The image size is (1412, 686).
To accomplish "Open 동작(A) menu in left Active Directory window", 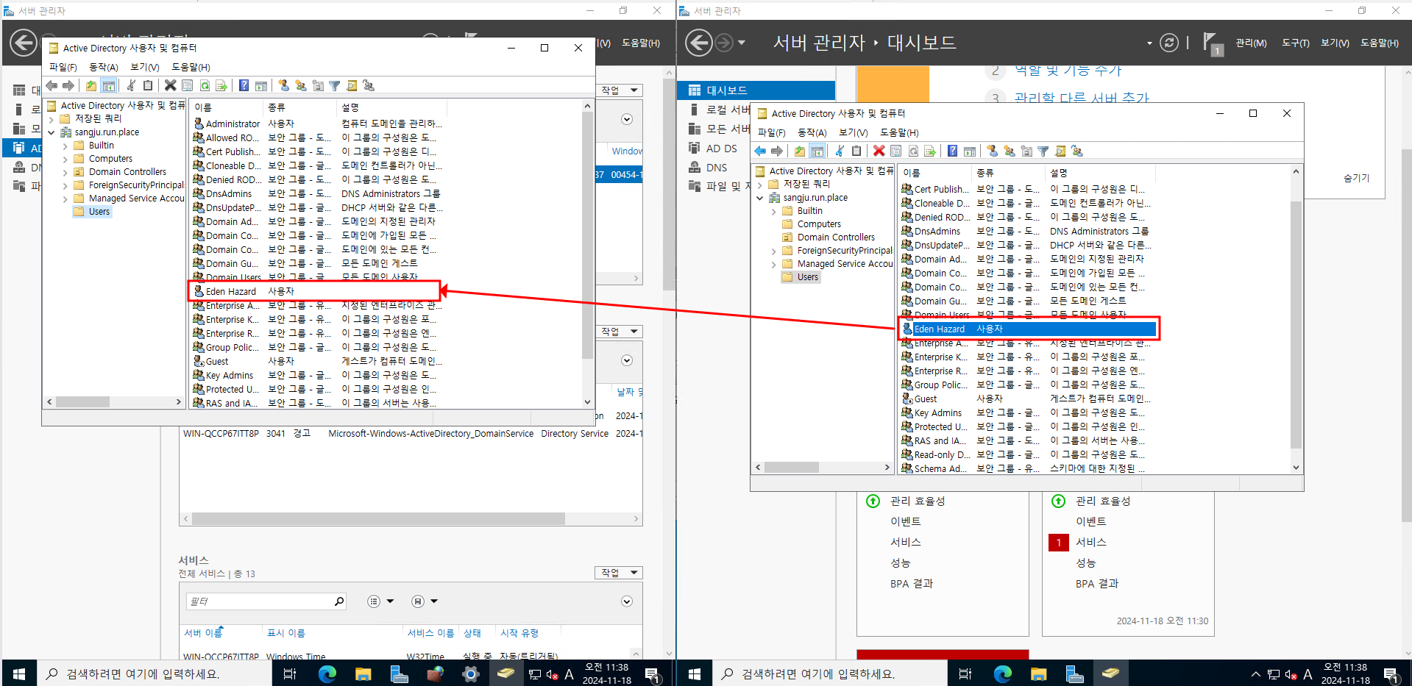I will 104,67.
